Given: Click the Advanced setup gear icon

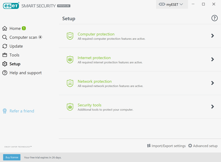Looking at the screenshot, I should (190, 146).
